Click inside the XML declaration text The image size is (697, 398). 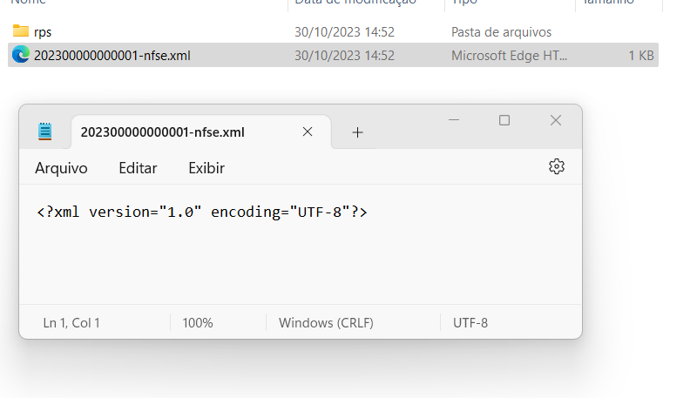[x=202, y=212]
